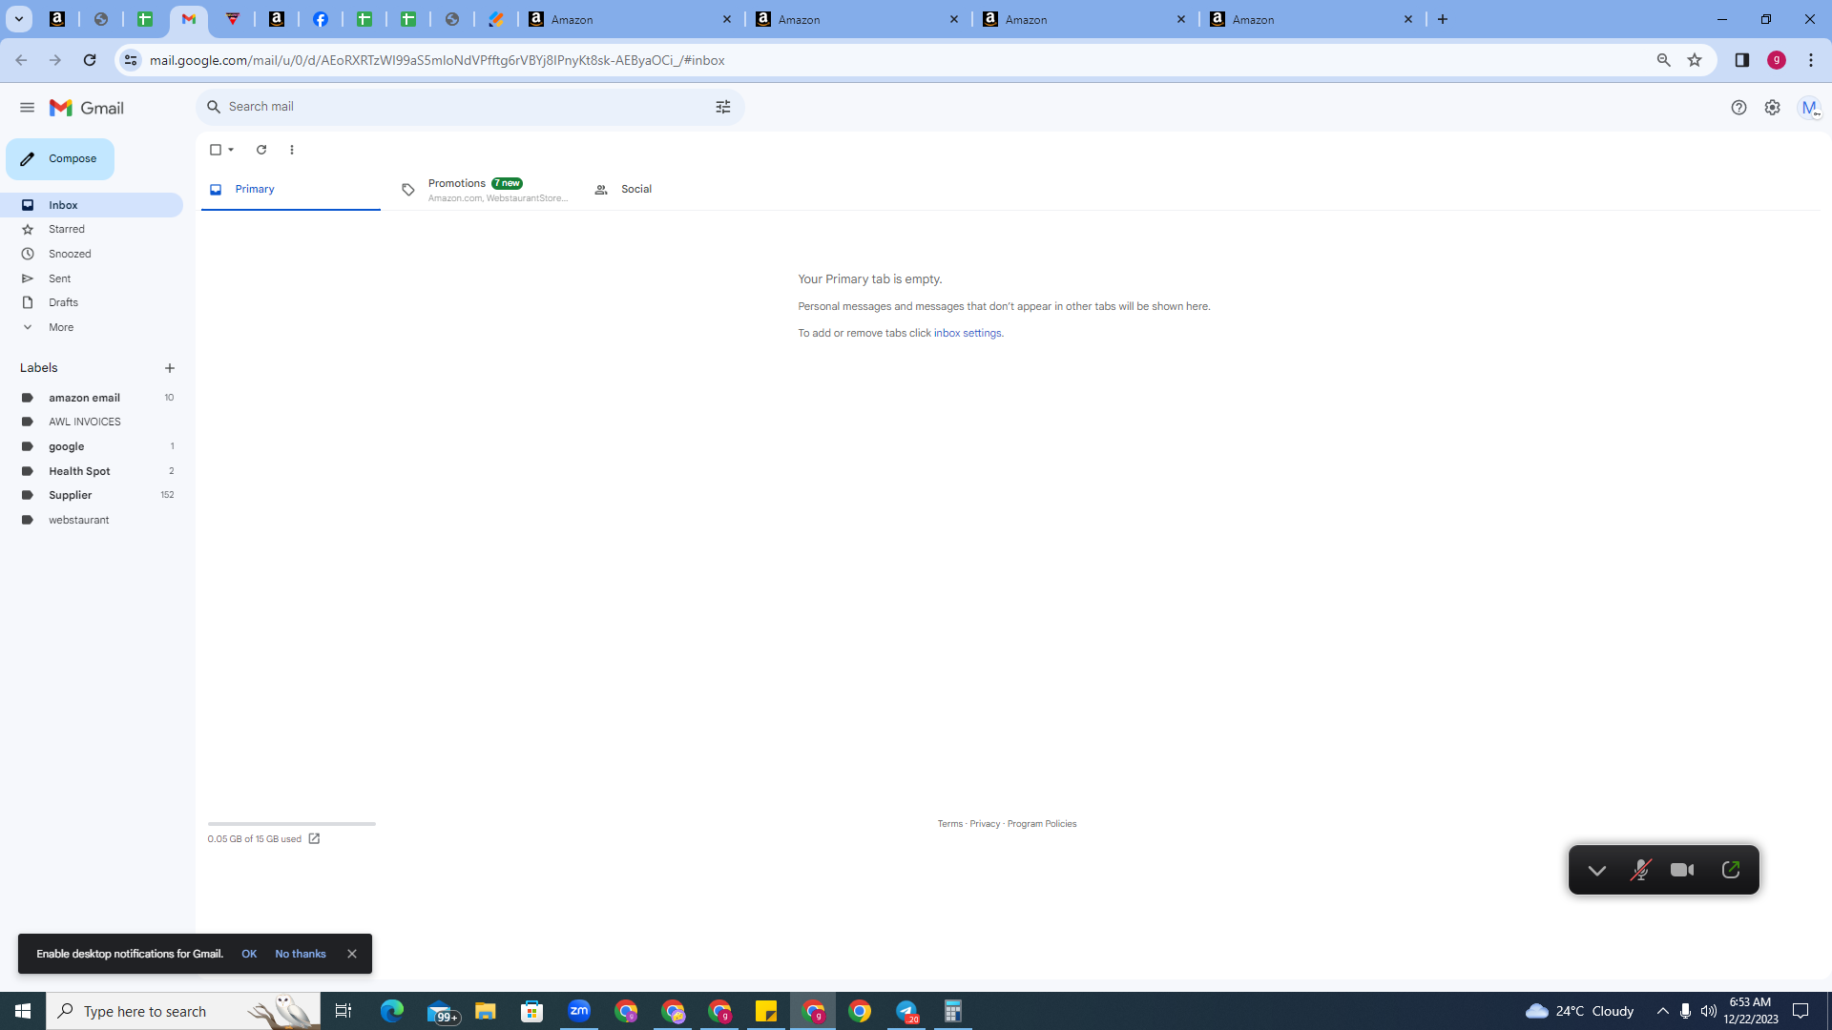
Task: Open the Windows Start menu
Action: [23, 1011]
